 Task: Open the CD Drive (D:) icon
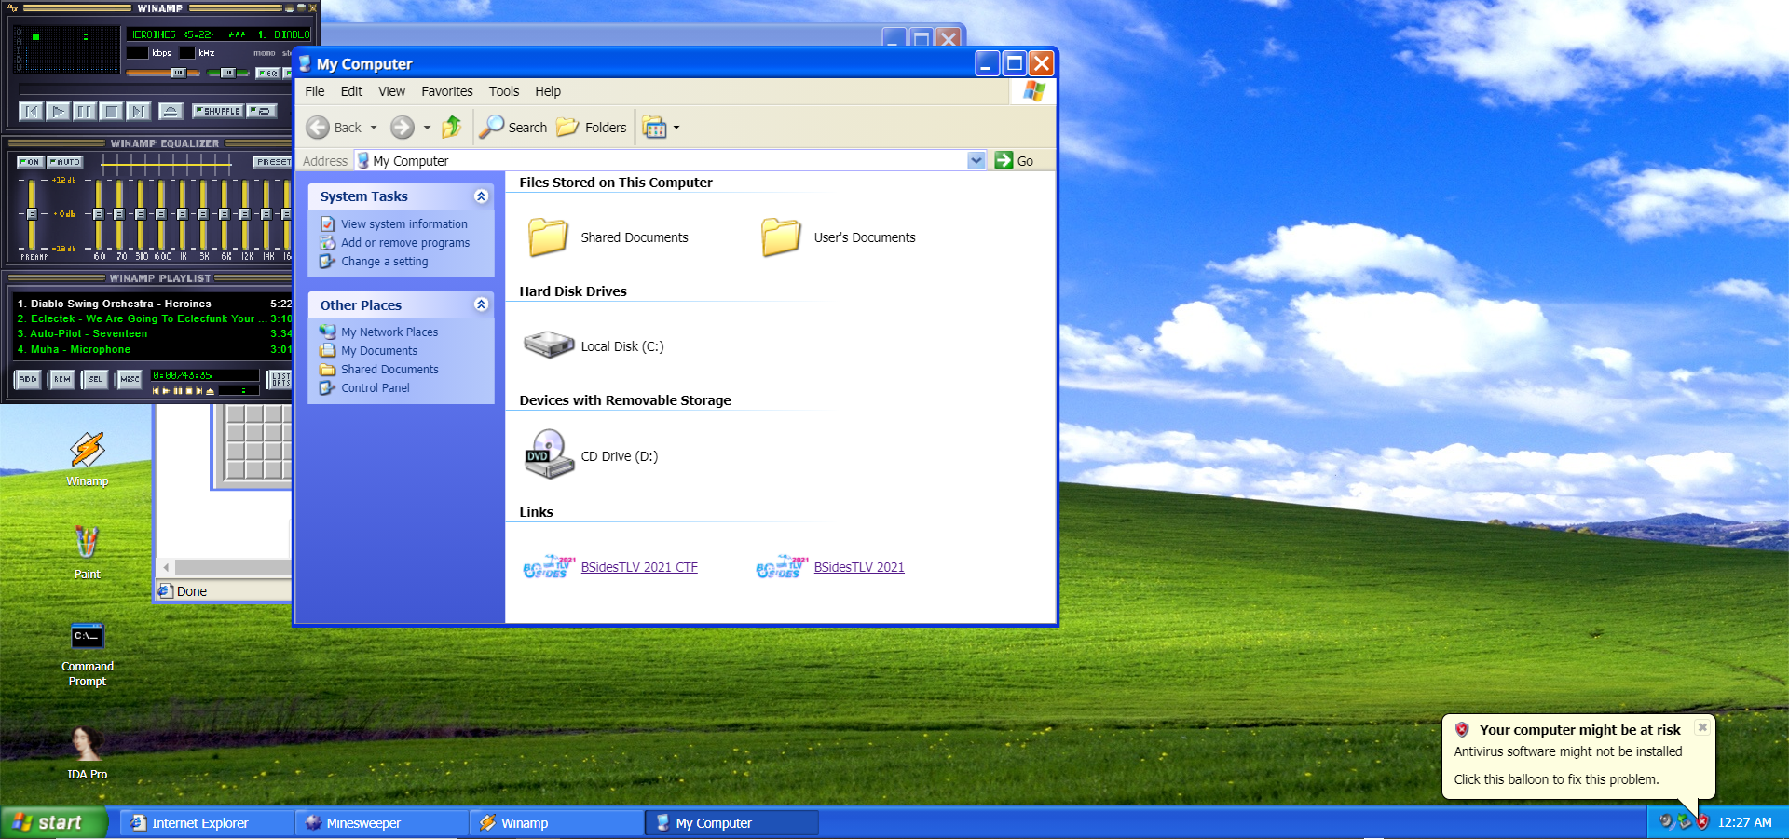[x=549, y=455]
